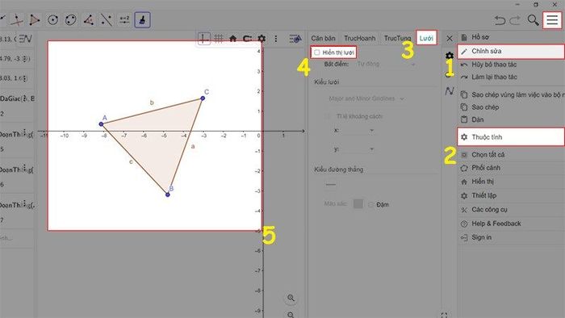Open the Bắt điểm dropdown
The image size is (565, 318).
click(x=387, y=64)
